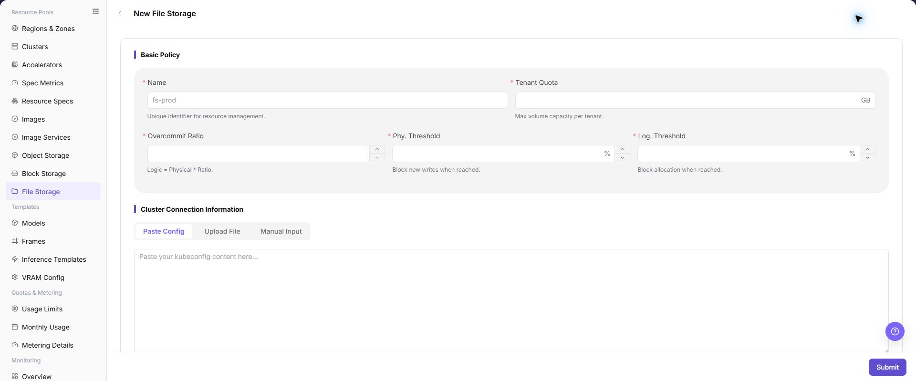Go to Block Storage page
The height and width of the screenshot is (381, 916).
pos(53,174)
